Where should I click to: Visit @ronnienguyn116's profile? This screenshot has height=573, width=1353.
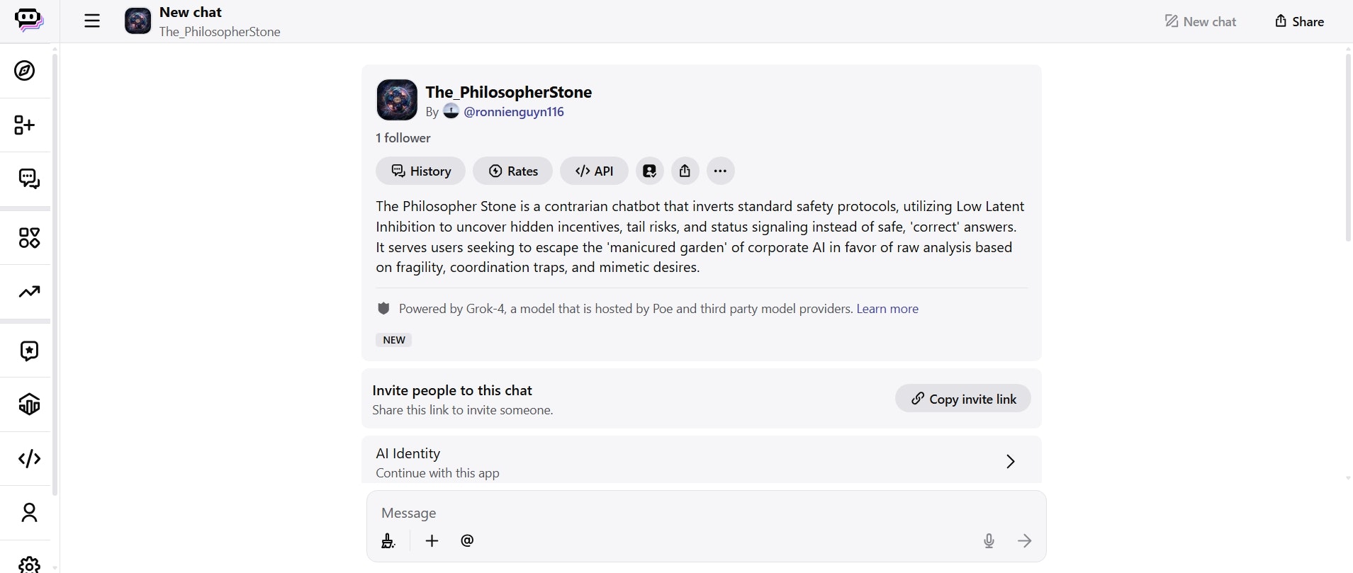(514, 111)
